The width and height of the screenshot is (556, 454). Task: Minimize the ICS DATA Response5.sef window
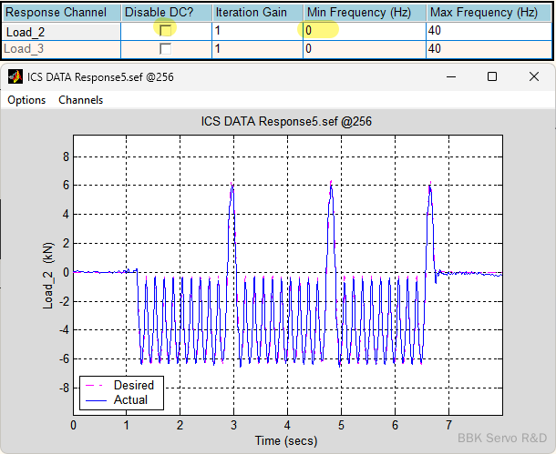(450, 77)
